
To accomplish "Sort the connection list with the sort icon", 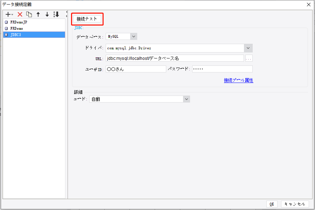I will (56, 14).
